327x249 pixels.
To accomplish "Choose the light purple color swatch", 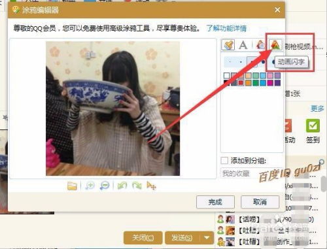I will pos(277,76).
